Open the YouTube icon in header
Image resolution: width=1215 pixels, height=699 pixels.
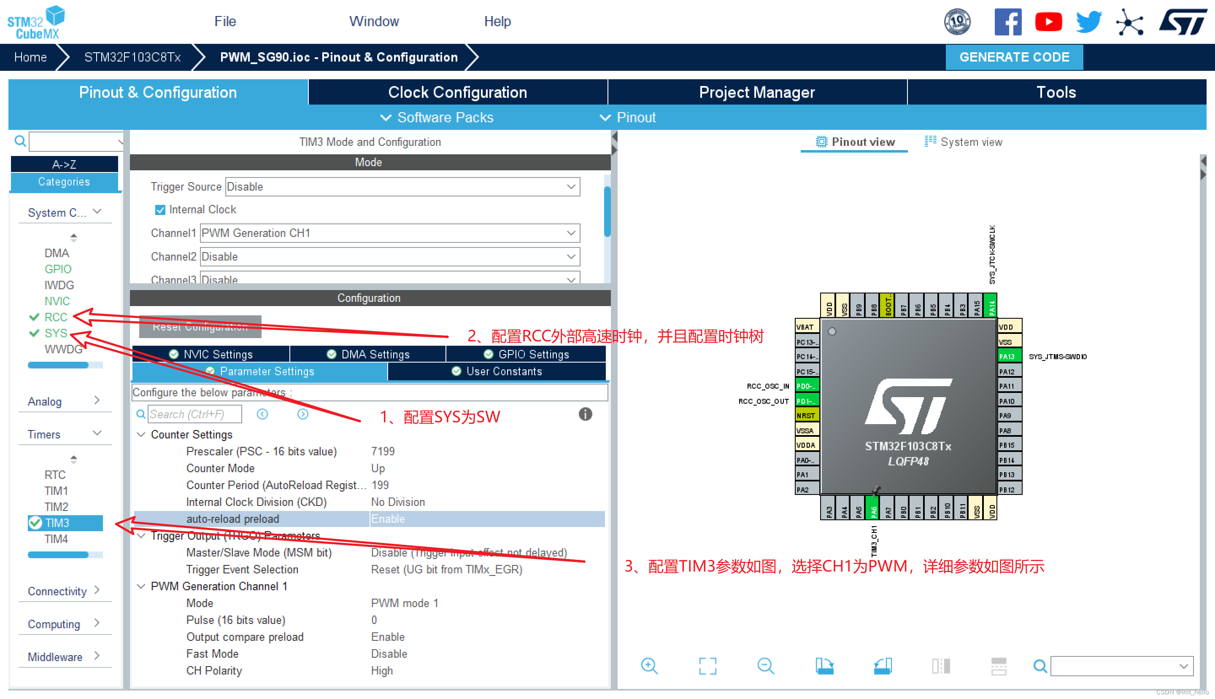[x=1048, y=22]
